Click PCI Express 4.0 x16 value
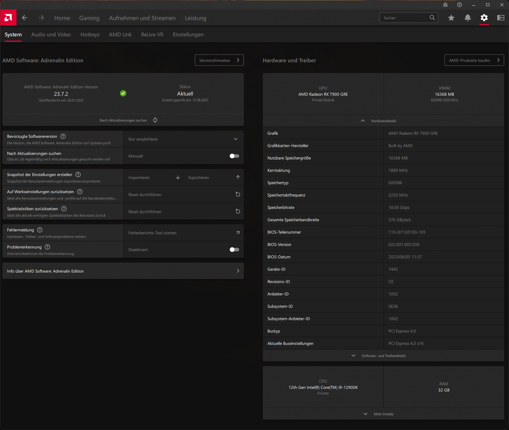The image size is (509, 430). [406, 343]
